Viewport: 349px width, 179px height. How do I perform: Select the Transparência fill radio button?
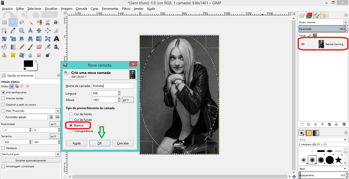pyautogui.click(x=71, y=131)
